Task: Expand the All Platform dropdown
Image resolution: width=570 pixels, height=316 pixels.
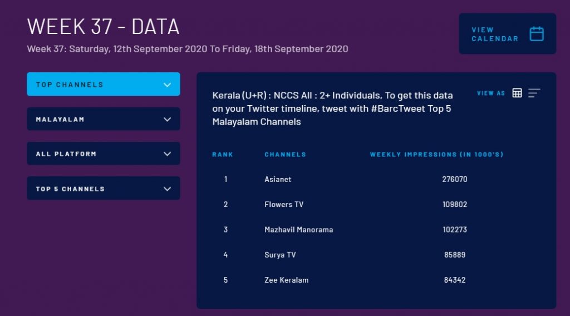Action: tap(104, 154)
